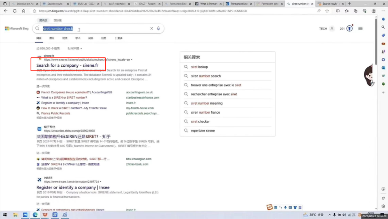The width and height of the screenshot is (388, 219).
Task: Select the 学术 academic search tab
Action: (x=78, y=38)
